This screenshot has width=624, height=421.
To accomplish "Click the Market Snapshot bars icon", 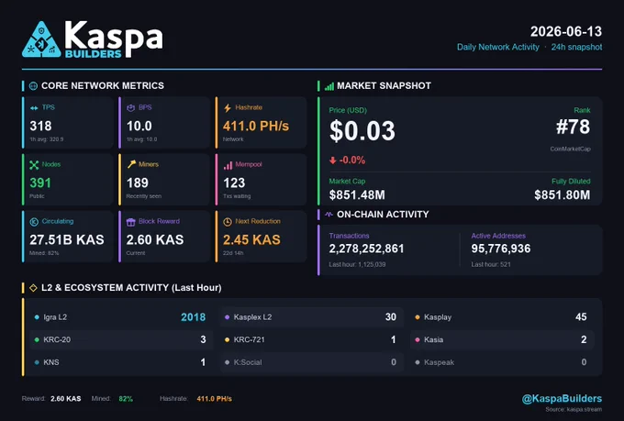I will click(329, 86).
